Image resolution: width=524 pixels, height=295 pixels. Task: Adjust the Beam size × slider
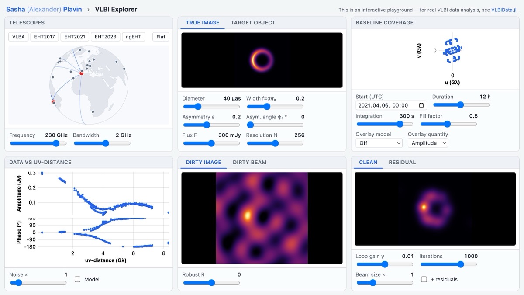[384, 283]
